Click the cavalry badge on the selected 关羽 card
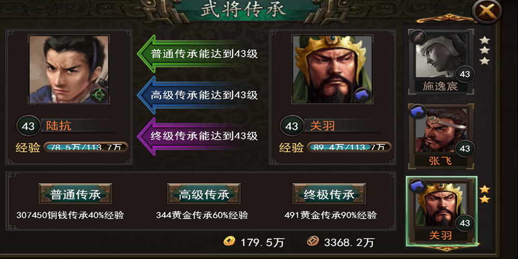This screenshot has width=518, height=259. pyautogui.click(x=417, y=185)
